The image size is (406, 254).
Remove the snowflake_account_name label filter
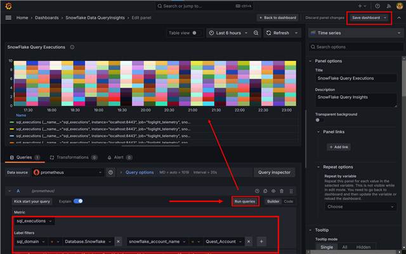click(x=249, y=241)
